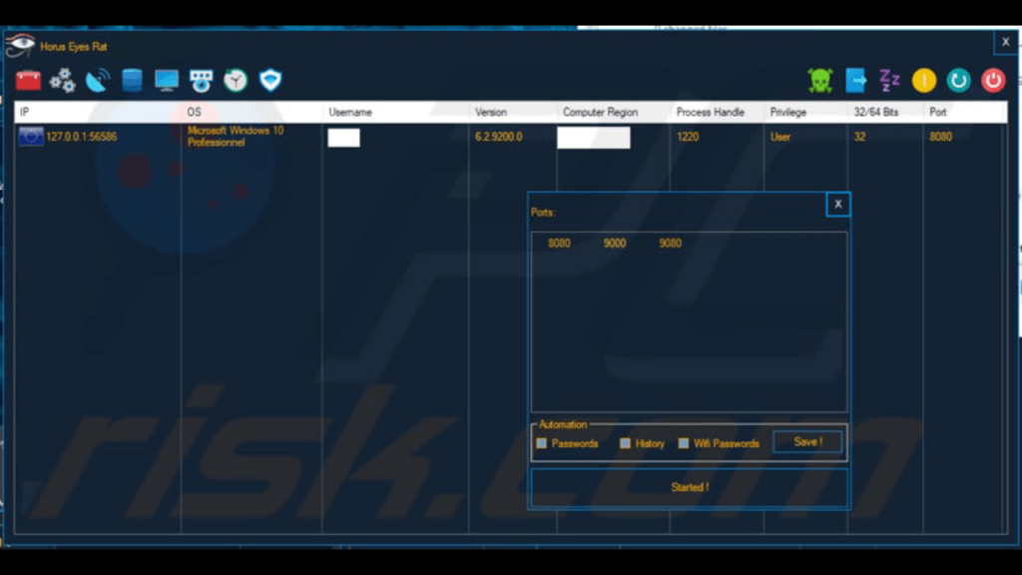Sort by the Username column header
This screenshot has height=575, width=1022.
(x=396, y=112)
